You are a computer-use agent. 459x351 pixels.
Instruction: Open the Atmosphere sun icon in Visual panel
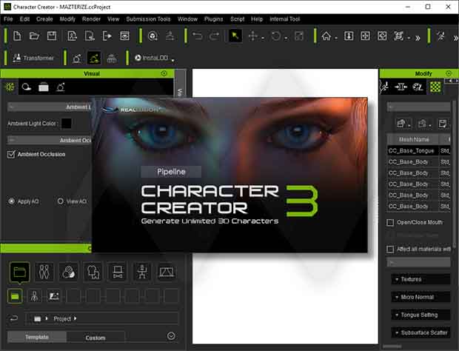pos(10,87)
